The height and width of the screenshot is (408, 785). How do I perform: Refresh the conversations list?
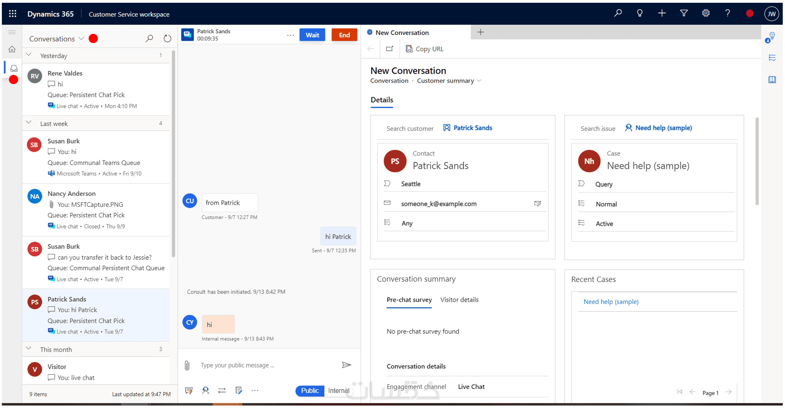[167, 39]
